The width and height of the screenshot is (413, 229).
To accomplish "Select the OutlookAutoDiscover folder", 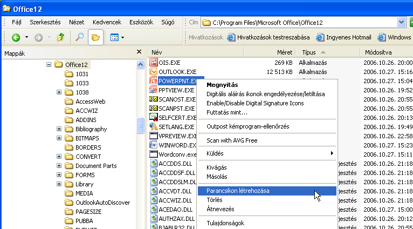I will click(103, 203).
